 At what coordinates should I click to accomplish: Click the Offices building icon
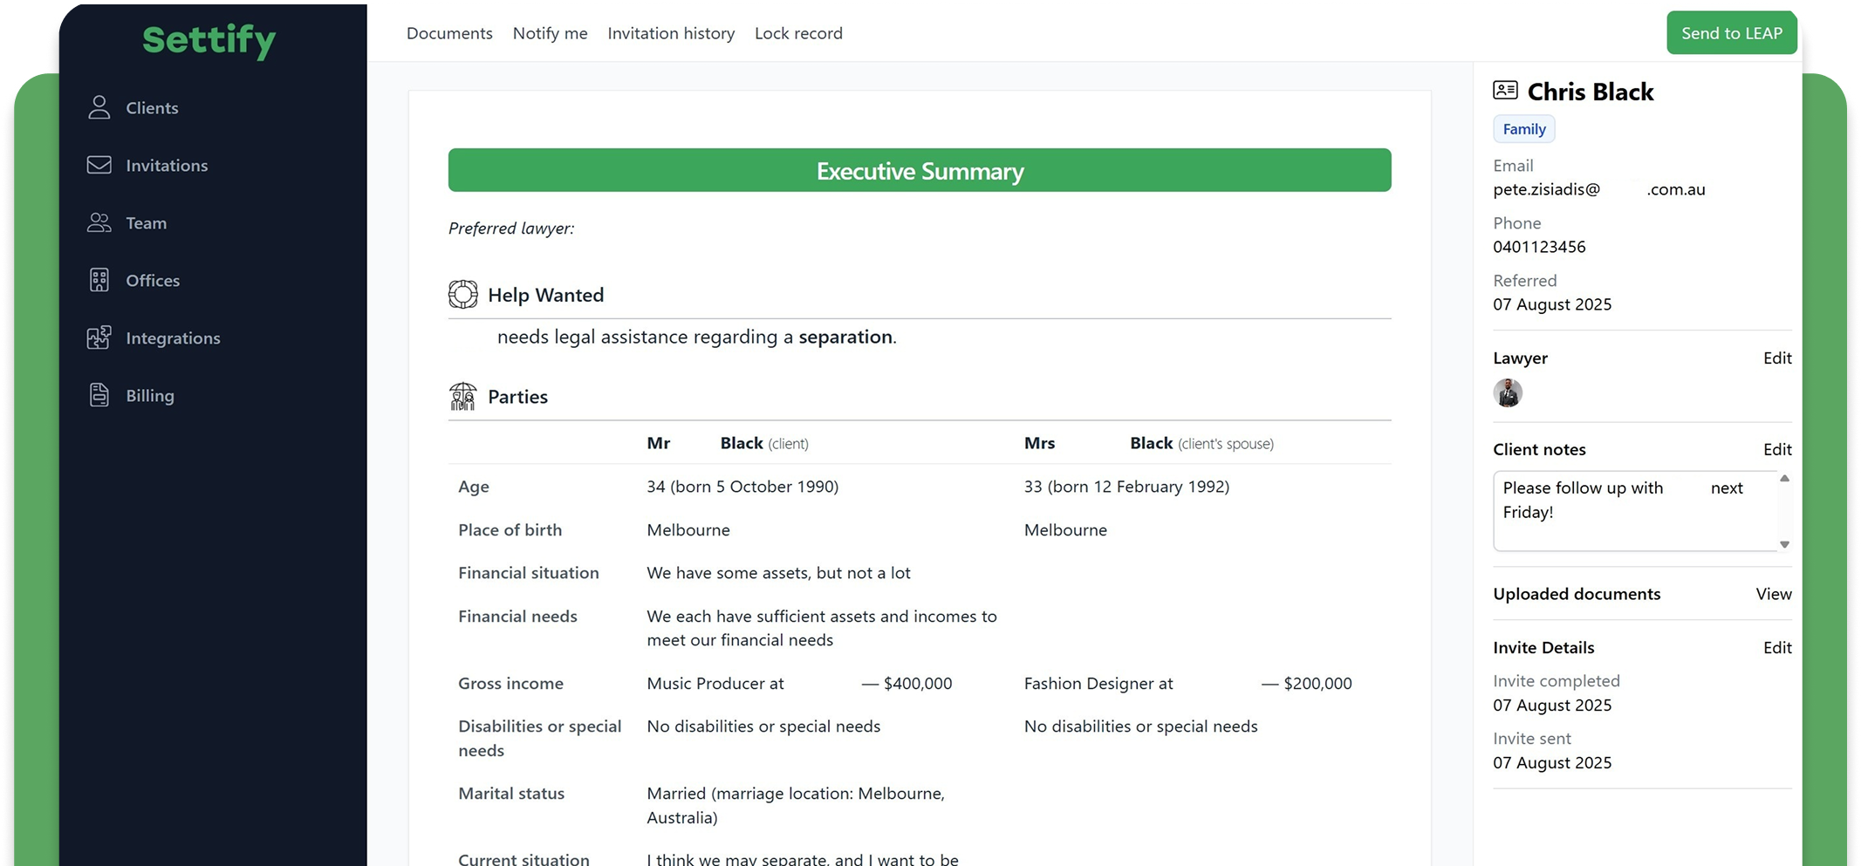(99, 280)
